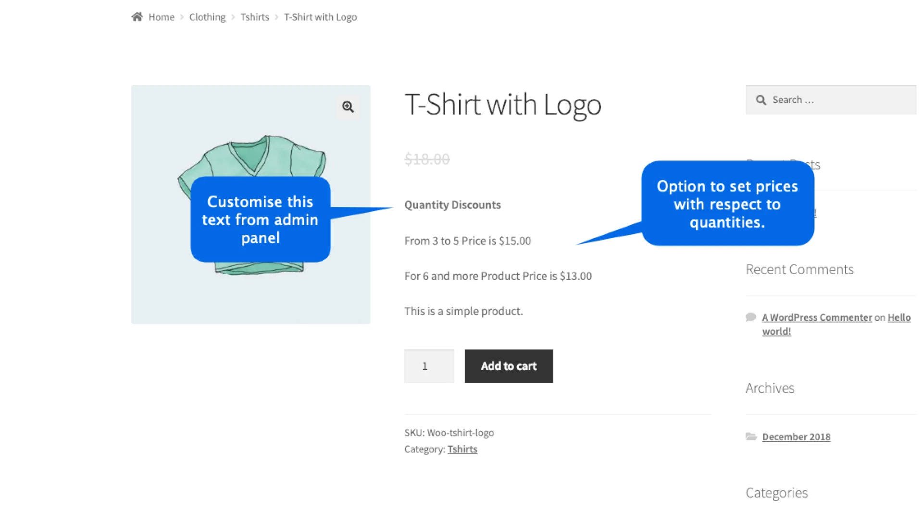Open the Tshirts breadcrumb link
The width and height of the screenshot is (923, 509).
tap(255, 17)
